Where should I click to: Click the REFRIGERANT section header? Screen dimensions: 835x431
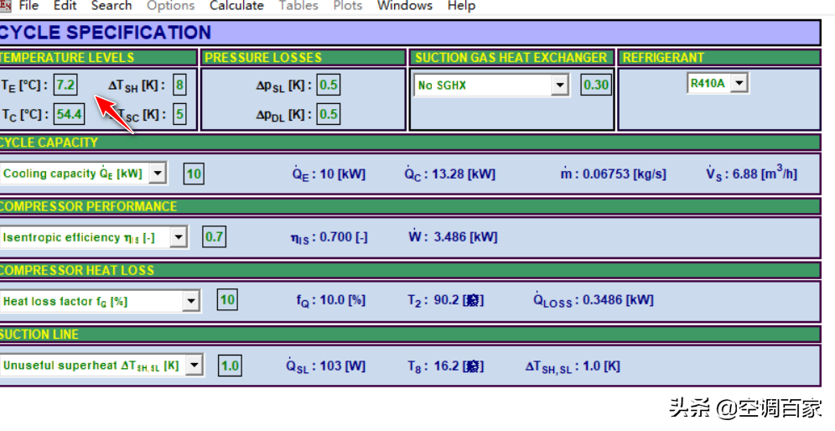pos(719,58)
